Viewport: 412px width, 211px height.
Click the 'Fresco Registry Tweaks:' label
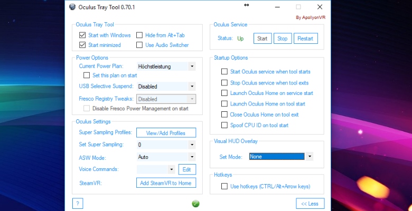point(106,99)
